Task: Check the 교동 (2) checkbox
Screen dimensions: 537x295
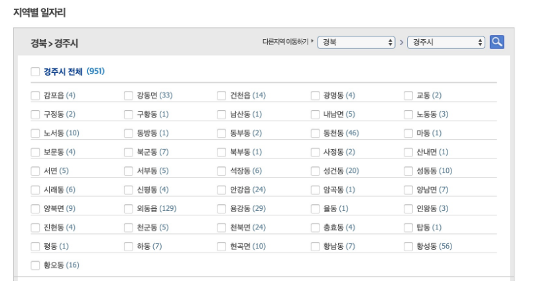Action: click(x=408, y=95)
